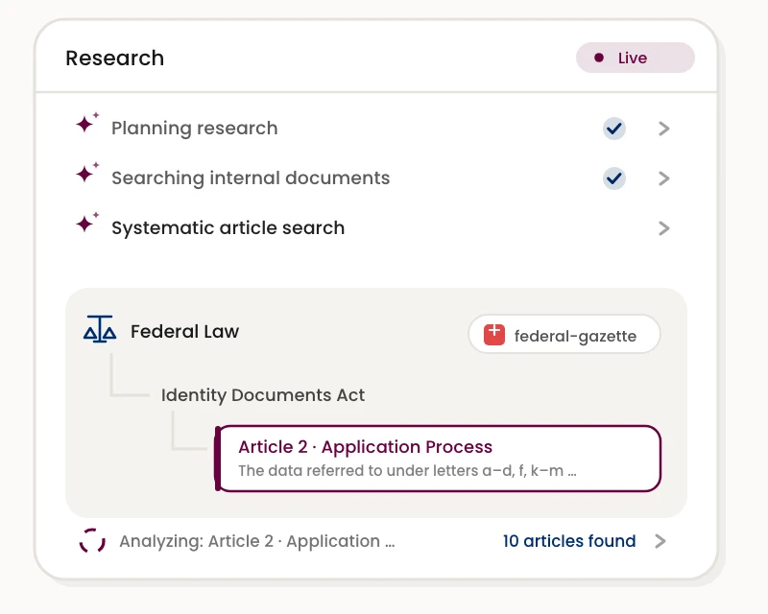Expand the Systematic article search step
The image size is (768, 614).
664,228
